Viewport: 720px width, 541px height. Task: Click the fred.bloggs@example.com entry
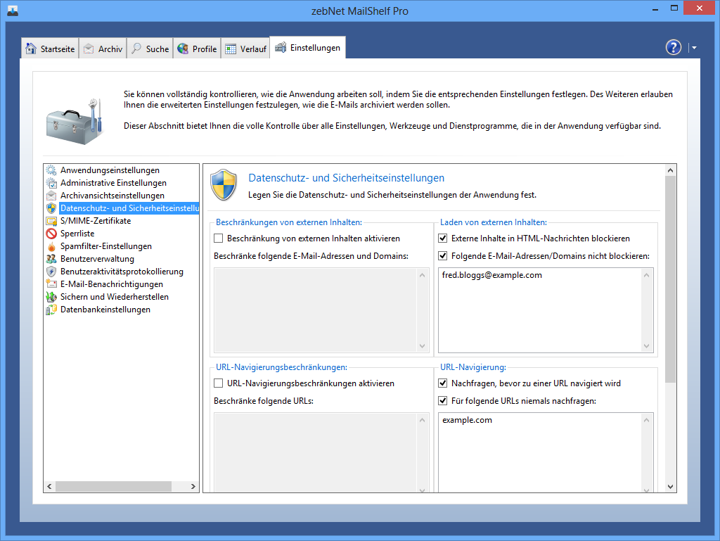tap(491, 275)
